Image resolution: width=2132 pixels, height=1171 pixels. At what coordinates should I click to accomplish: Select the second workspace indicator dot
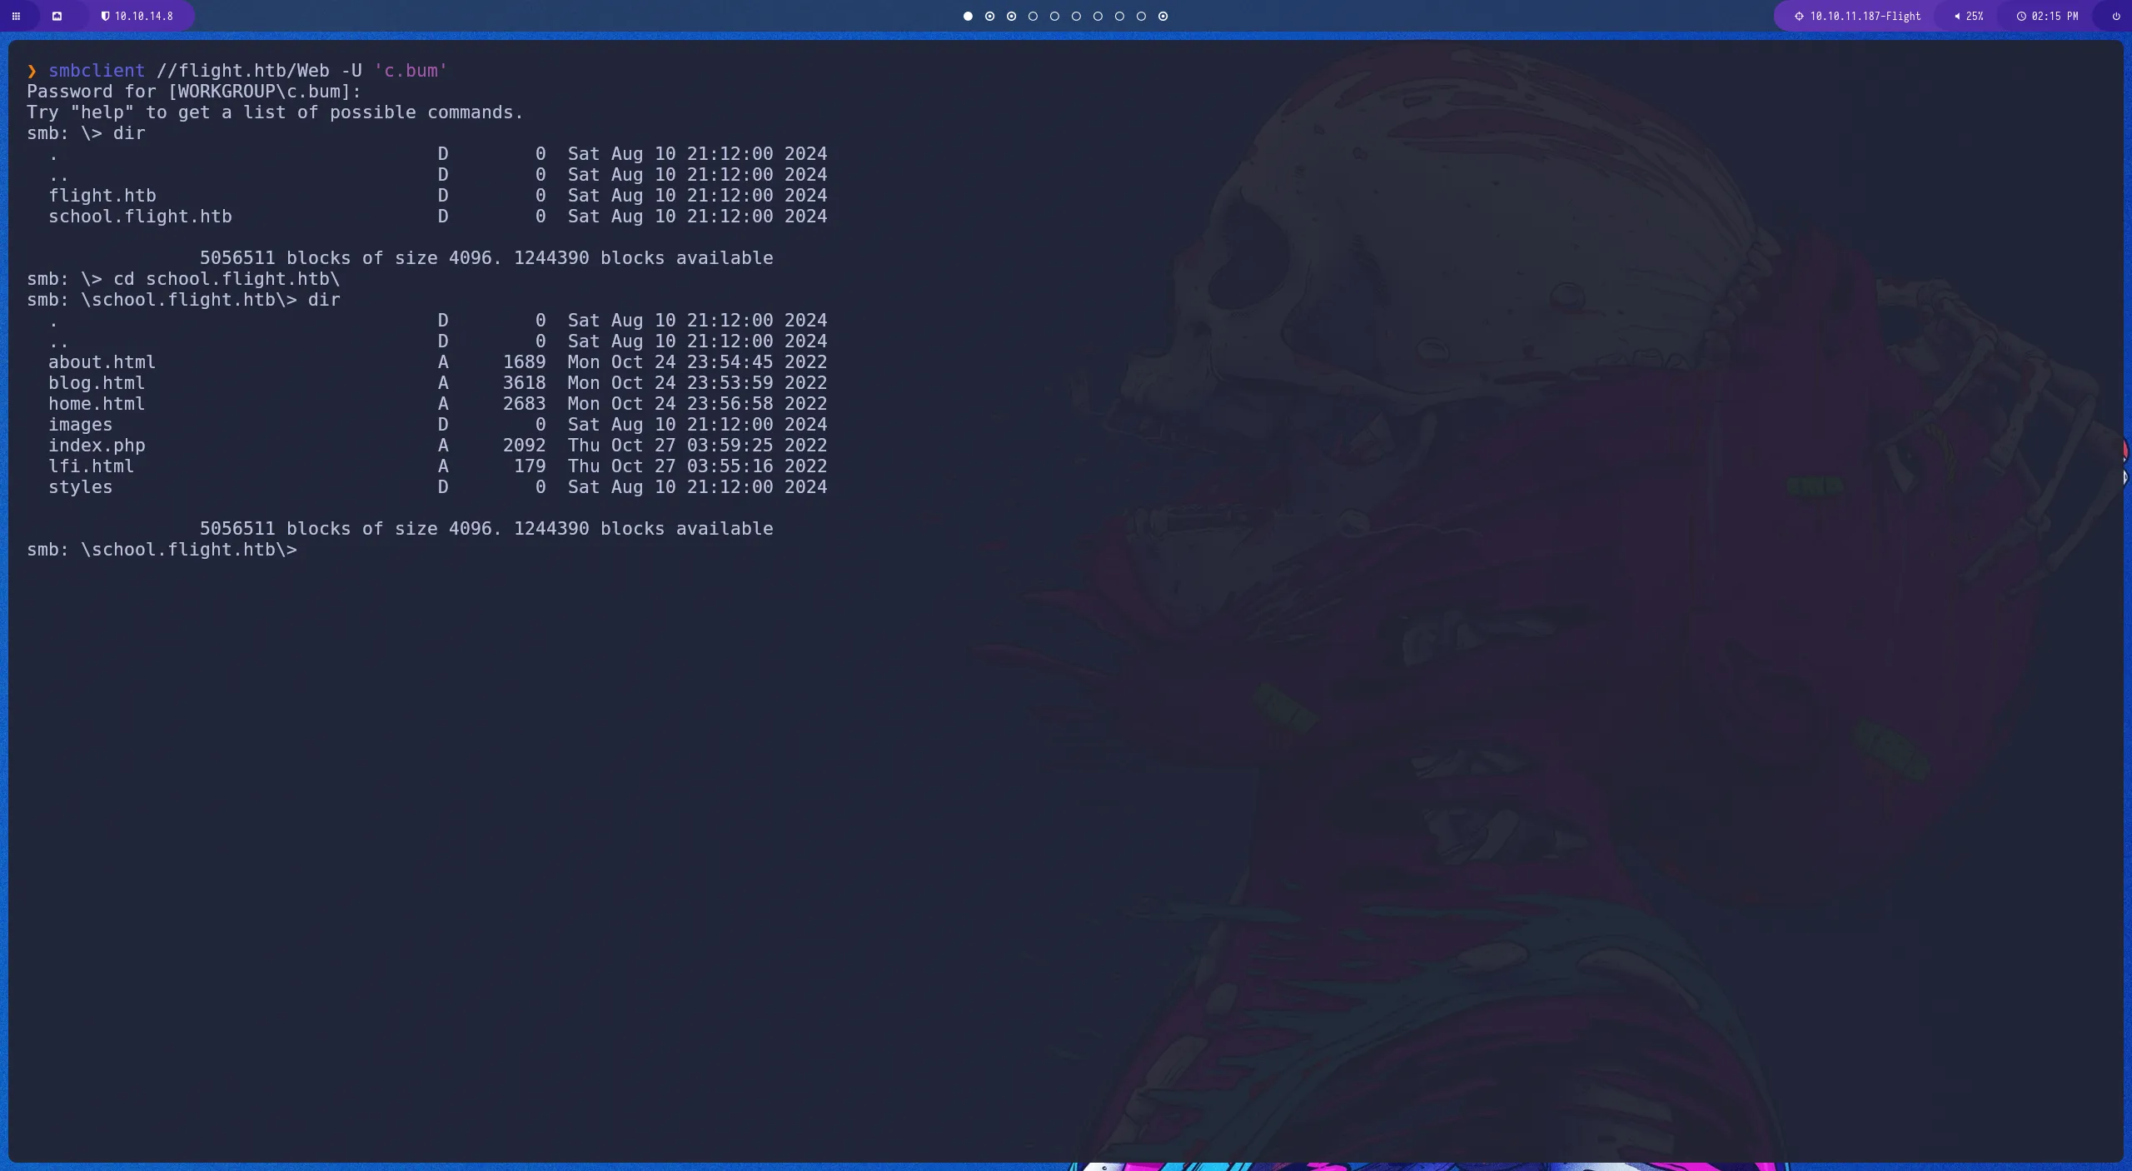click(989, 16)
